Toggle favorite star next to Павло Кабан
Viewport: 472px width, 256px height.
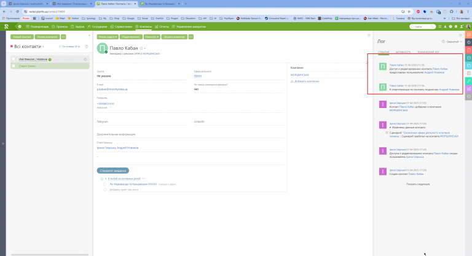tap(141, 48)
